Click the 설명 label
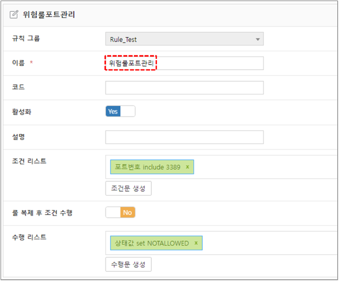339x281 pixels. [18, 137]
